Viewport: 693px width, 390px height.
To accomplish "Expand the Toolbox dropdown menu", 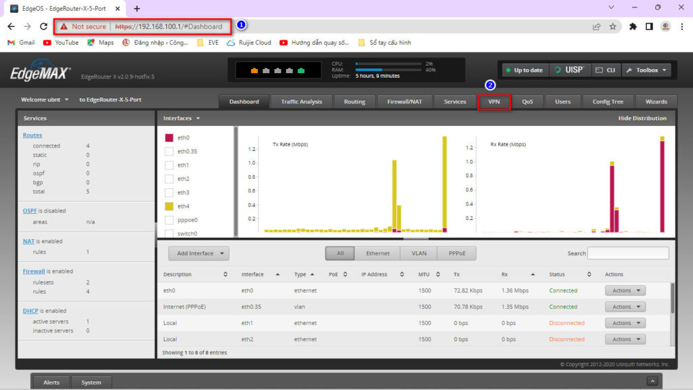I will [646, 70].
